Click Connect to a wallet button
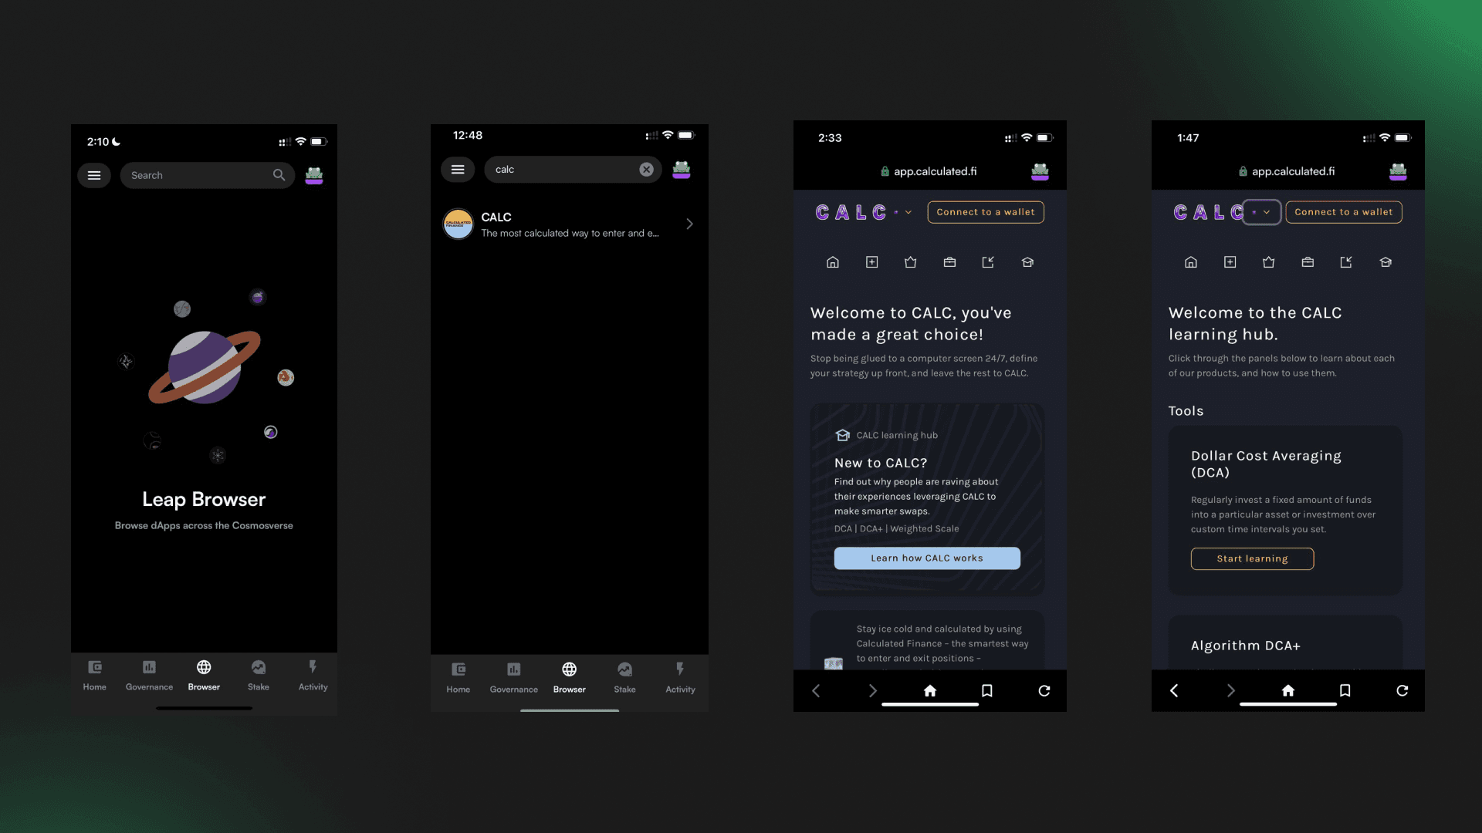 985,211
